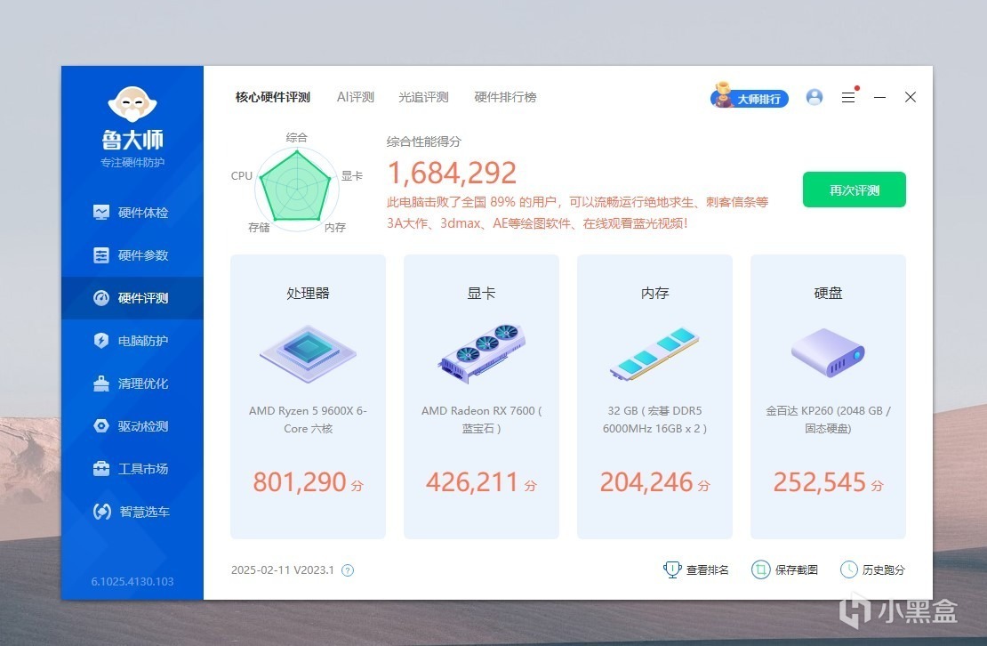Click AMD Ryzen 5 9600X processor name
987x646 pixels.
[308, 419]
